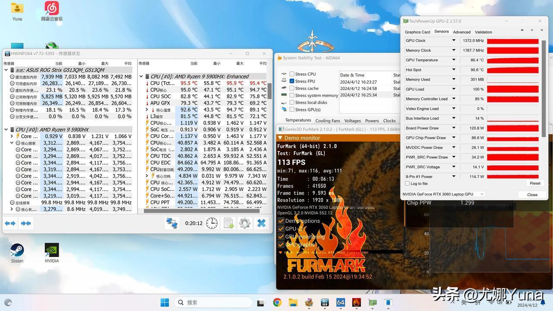Click HWiNFO log file add icon
This screenshot has height=311, width=553.
click(x=228, y=223)
